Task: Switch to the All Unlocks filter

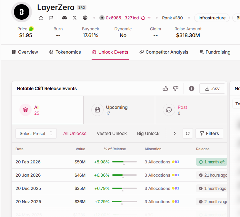Action: point(75,133)
